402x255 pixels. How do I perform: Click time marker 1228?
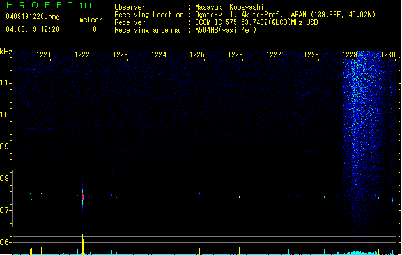tap(311, 55)
